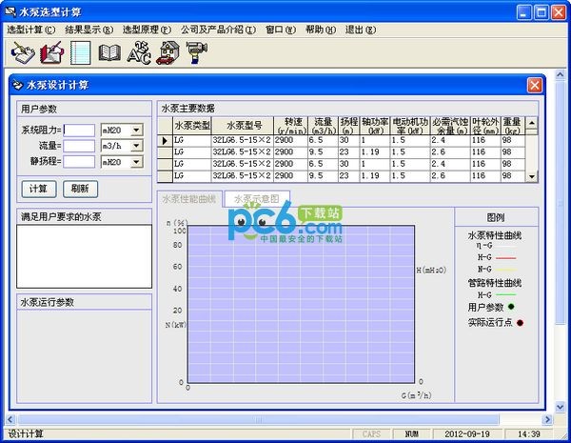Screen dimensions: 571x443
Task: Open the 结果显示(R) menu
Action: (89, 30)
